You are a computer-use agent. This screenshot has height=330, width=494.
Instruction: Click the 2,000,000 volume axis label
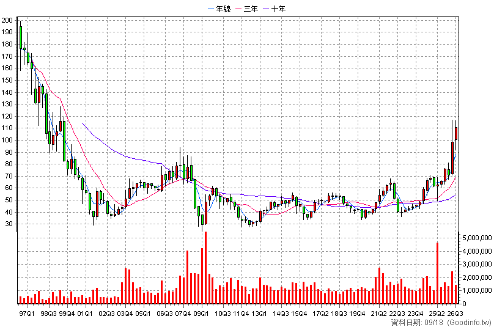(477, 277)
